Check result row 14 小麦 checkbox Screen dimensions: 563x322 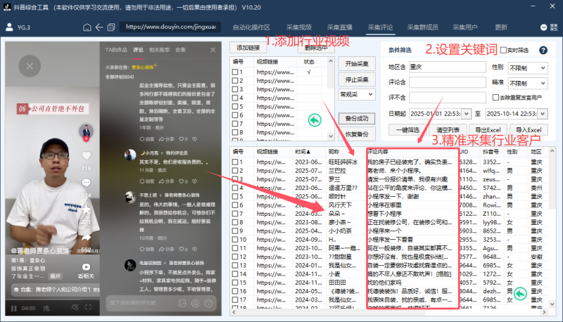click(x=235, y=274)
